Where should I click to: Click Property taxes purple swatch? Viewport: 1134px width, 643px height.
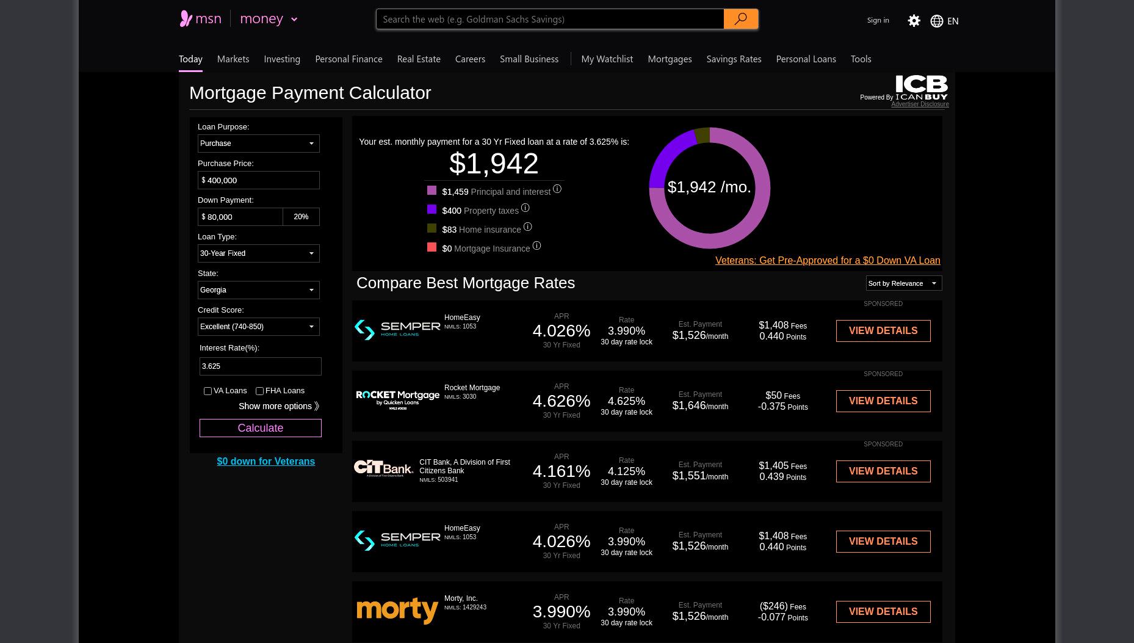point(432,209)
